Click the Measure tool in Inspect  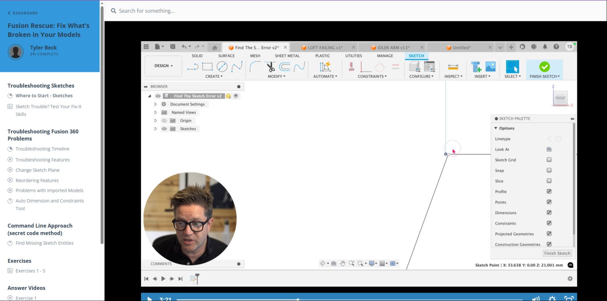453,67
